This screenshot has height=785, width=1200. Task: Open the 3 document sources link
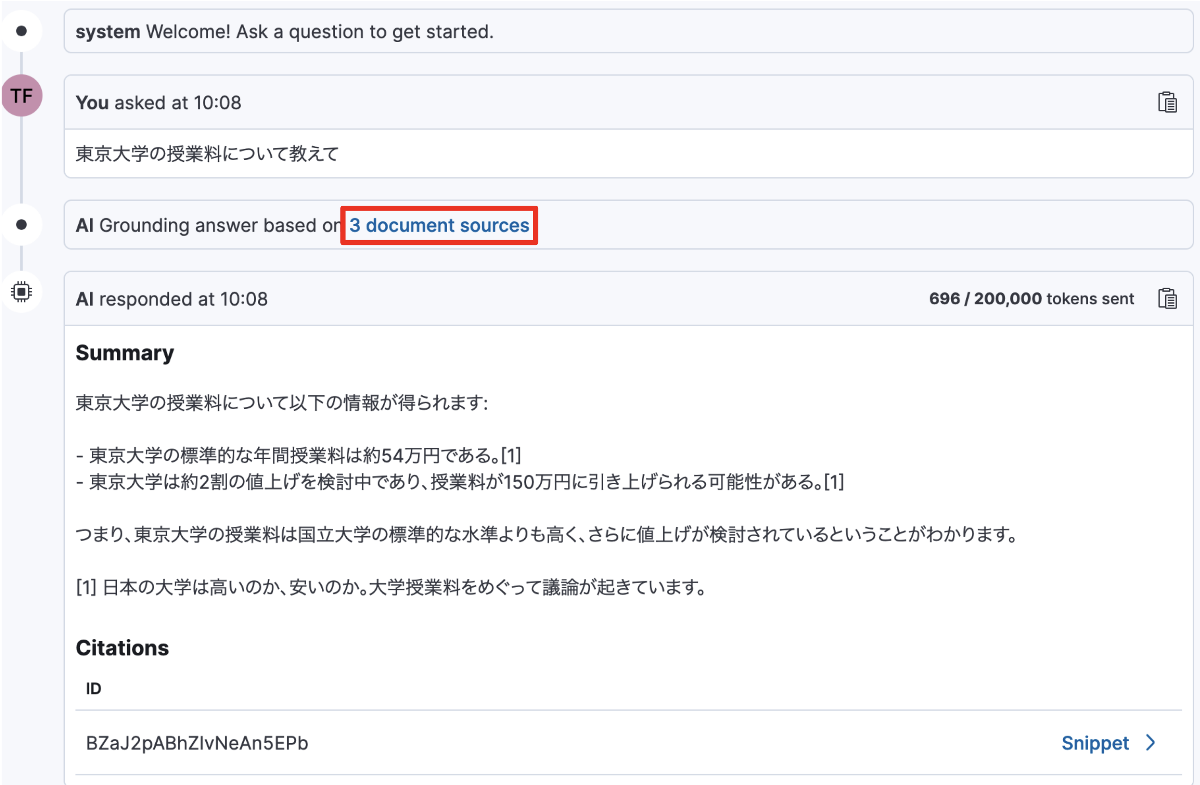point(438,225)
